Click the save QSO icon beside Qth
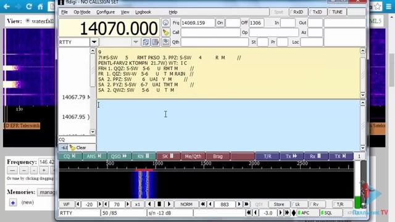Screen dimensions: 395x222 coord(165,42)
